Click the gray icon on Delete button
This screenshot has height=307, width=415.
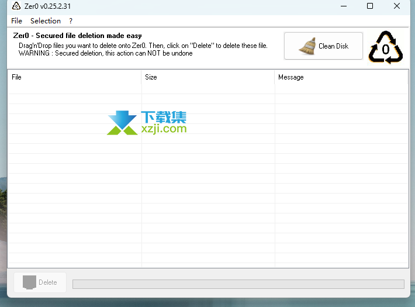29,282
